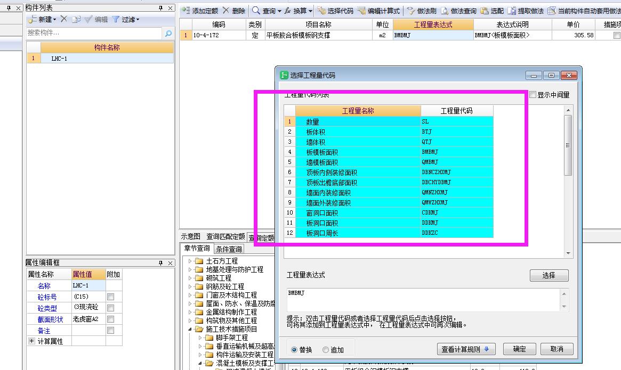Viewport: 621px width, 370px height.
Task: Open the 新建 dropdown arrow
Action: coord(55,19)
